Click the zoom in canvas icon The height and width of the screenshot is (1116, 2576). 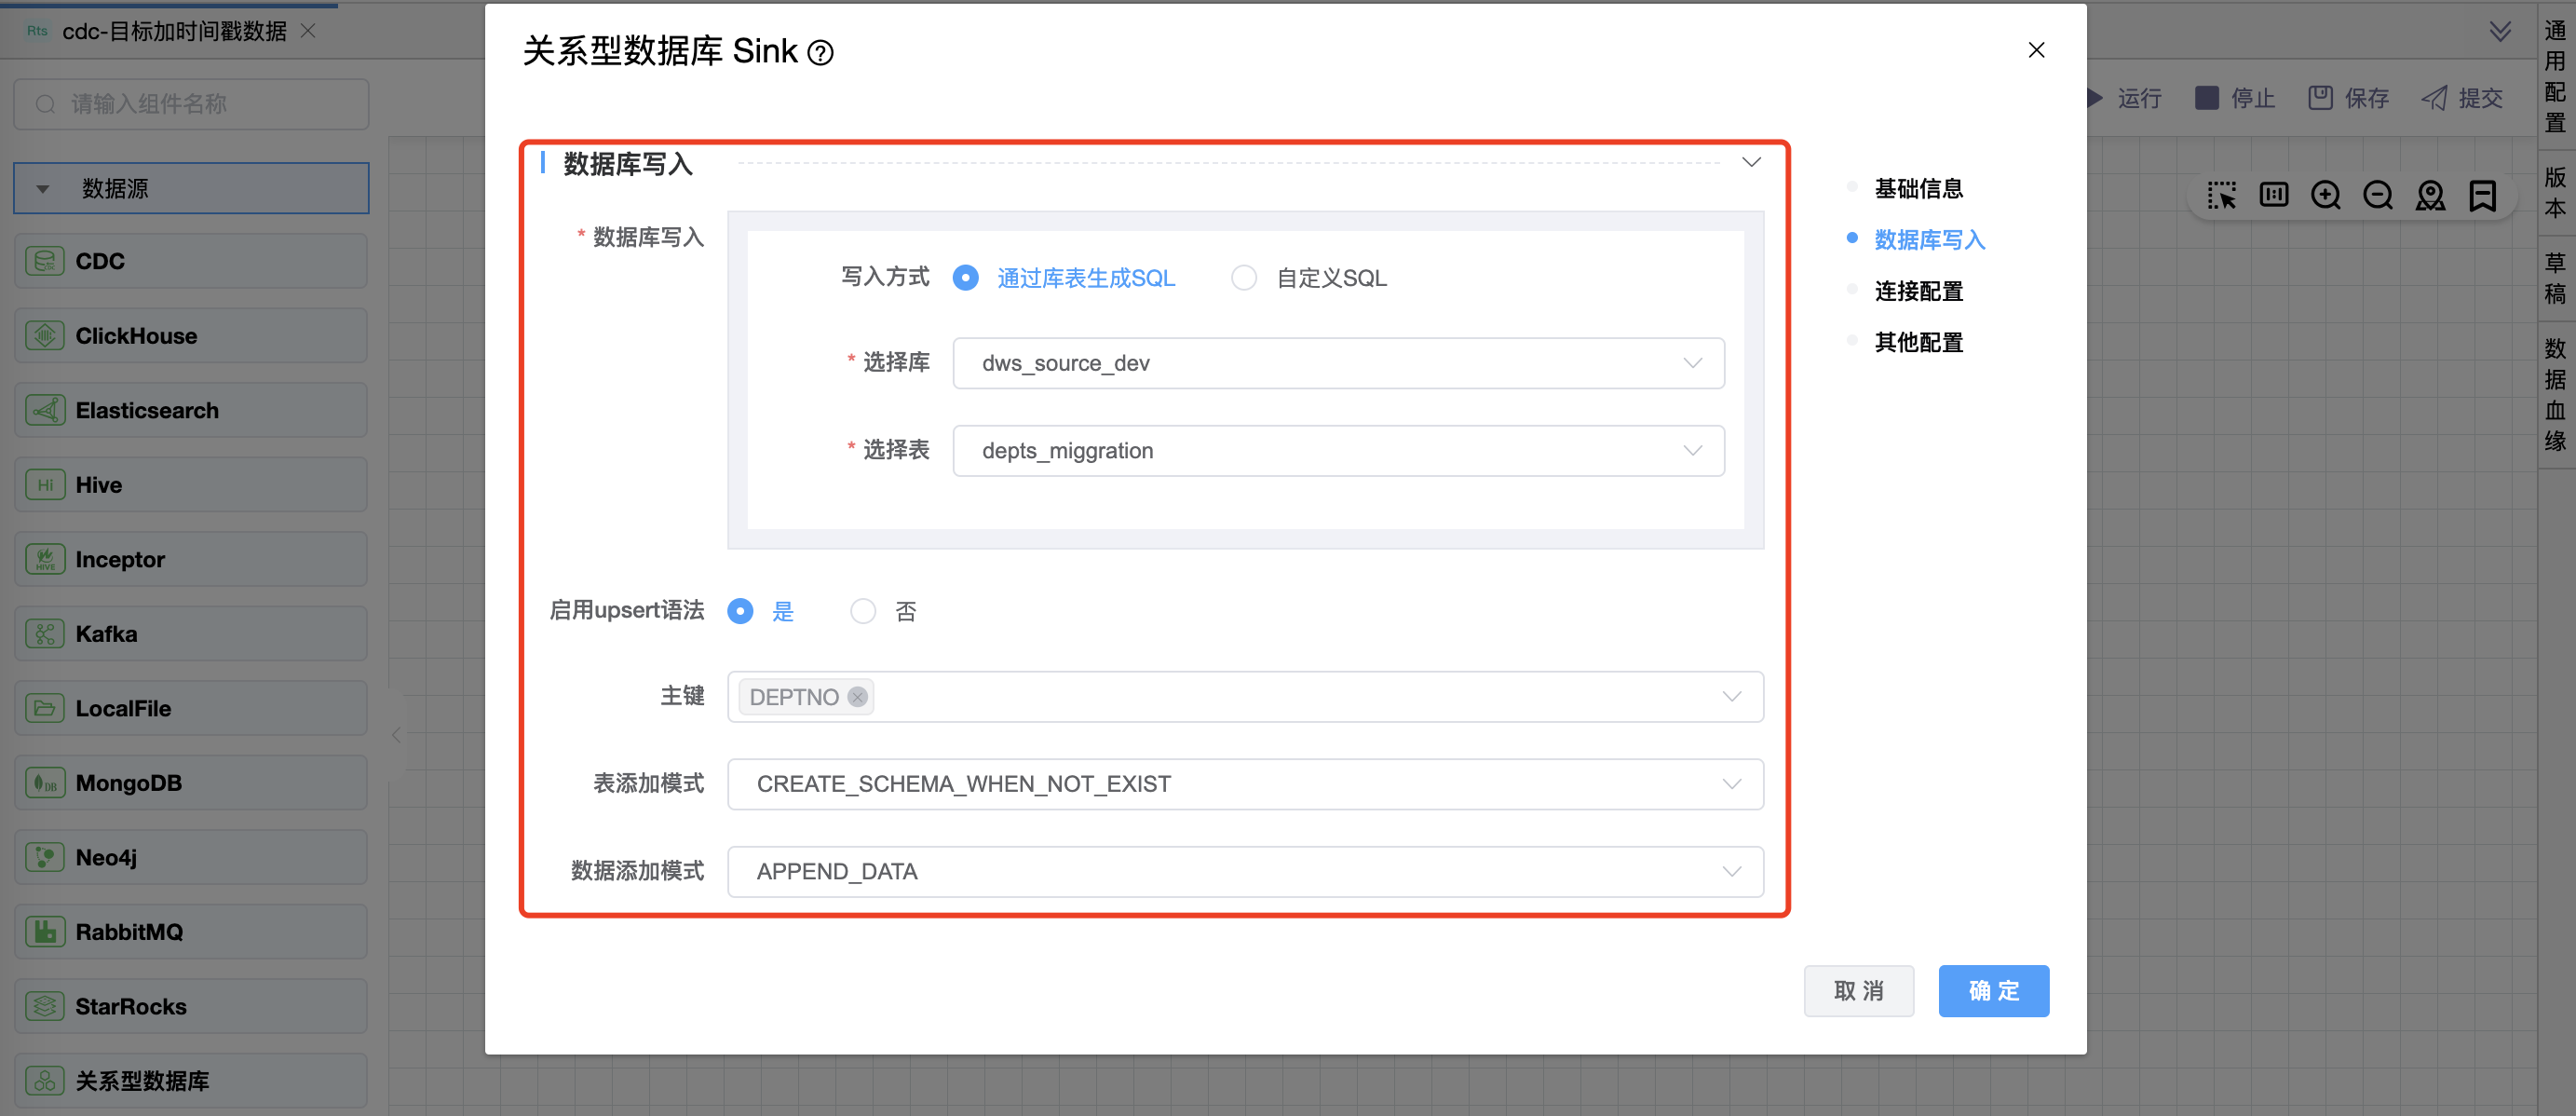point(2325,195)
